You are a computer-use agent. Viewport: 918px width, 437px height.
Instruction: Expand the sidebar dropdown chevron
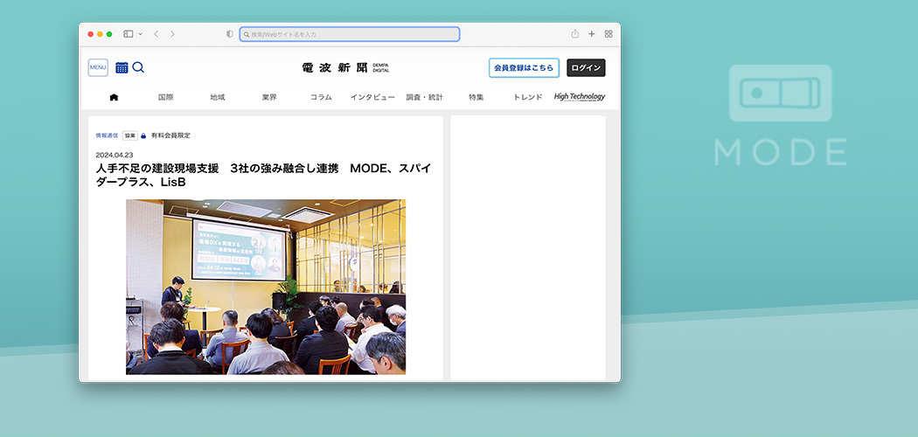pos(140,34)
